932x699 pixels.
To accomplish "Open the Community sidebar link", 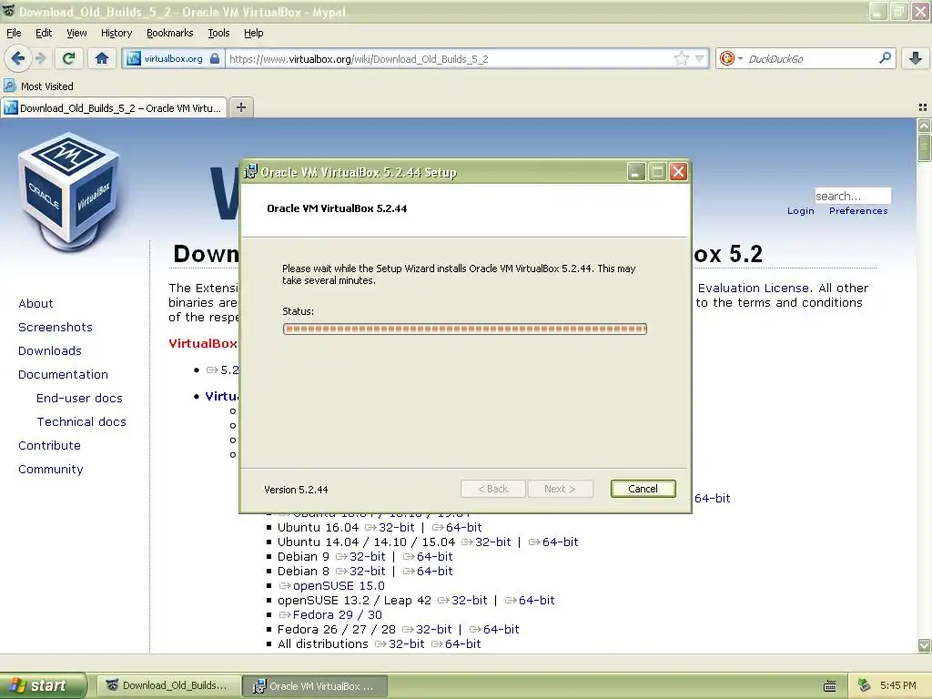I will coord(51,469).
